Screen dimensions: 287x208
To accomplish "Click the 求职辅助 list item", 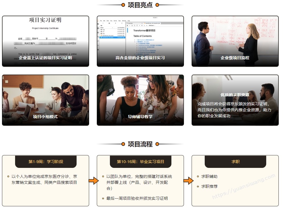I will [209, 176].
